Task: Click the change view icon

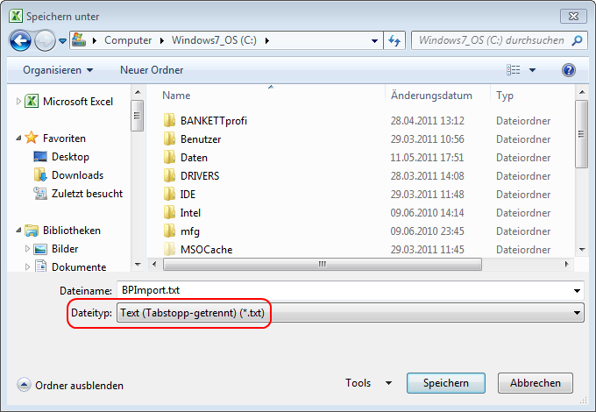Action: (x=513, y=70)
